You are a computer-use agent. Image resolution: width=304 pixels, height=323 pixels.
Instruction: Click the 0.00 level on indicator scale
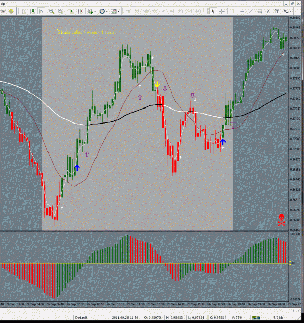click(292, 263)
